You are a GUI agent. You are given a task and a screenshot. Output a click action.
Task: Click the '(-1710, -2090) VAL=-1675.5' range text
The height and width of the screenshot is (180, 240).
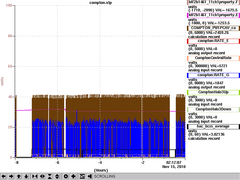pos(213,10)
